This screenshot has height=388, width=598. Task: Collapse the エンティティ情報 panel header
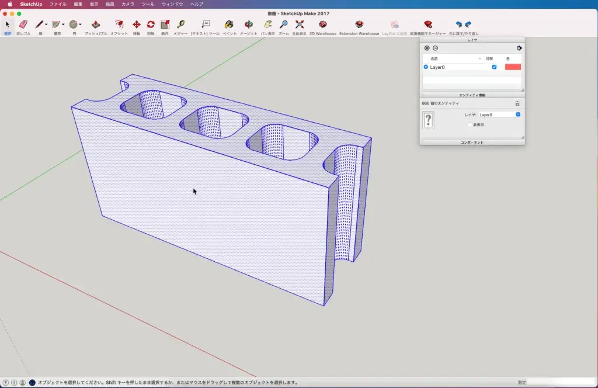472,95
